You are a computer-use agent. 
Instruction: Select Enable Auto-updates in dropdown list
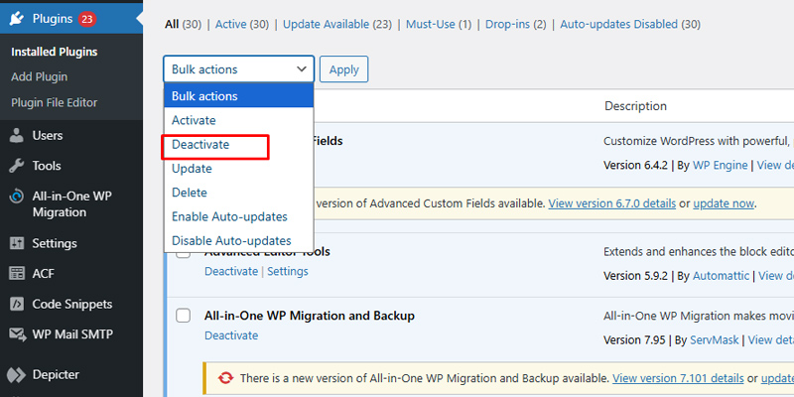click(x=229, y=216)
